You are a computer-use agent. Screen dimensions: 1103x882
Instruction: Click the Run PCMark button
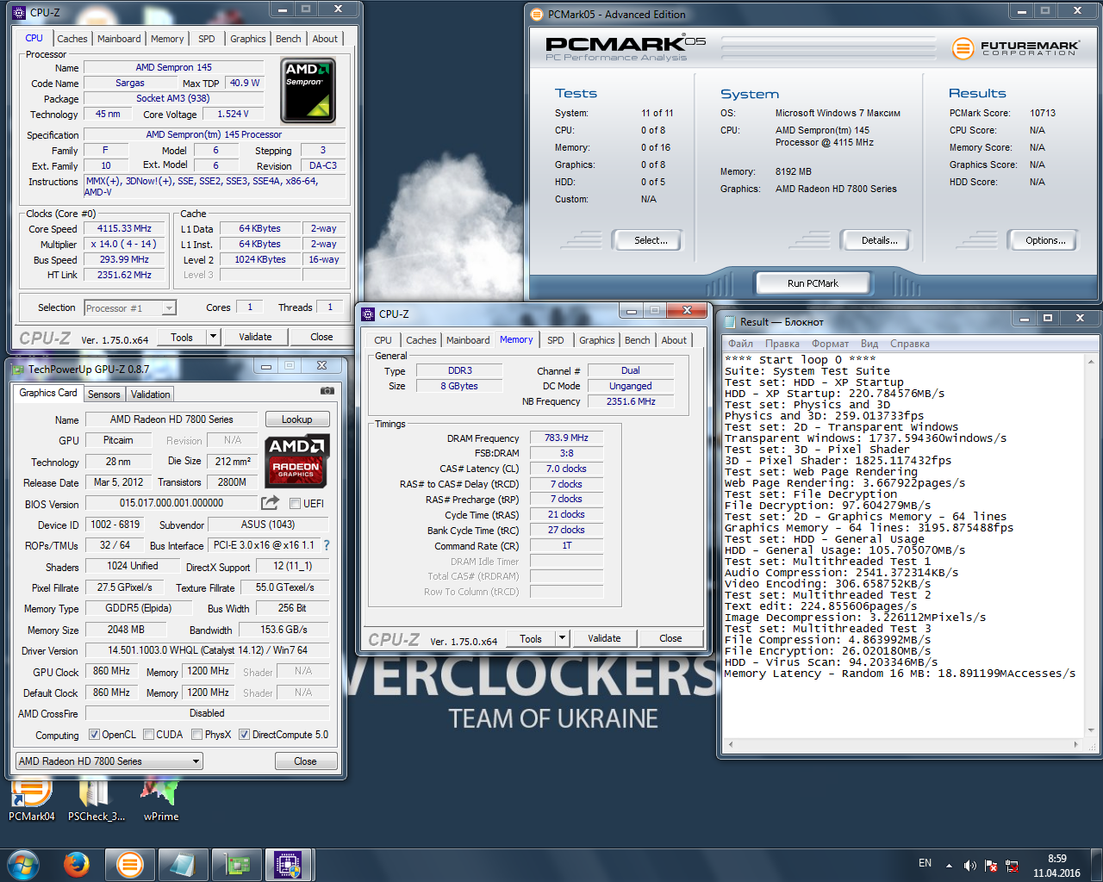813,283
